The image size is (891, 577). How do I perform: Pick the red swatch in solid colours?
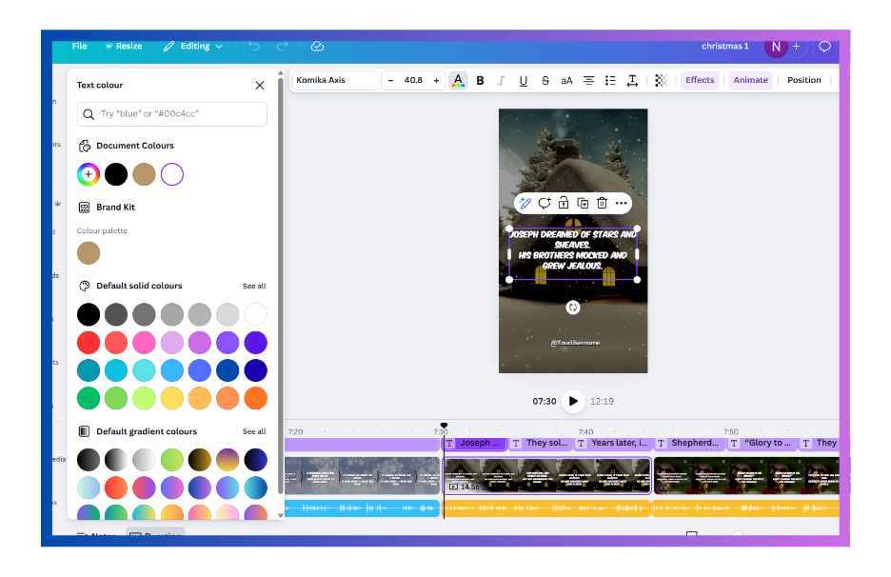pyautogui.click(x=89, y=343)
